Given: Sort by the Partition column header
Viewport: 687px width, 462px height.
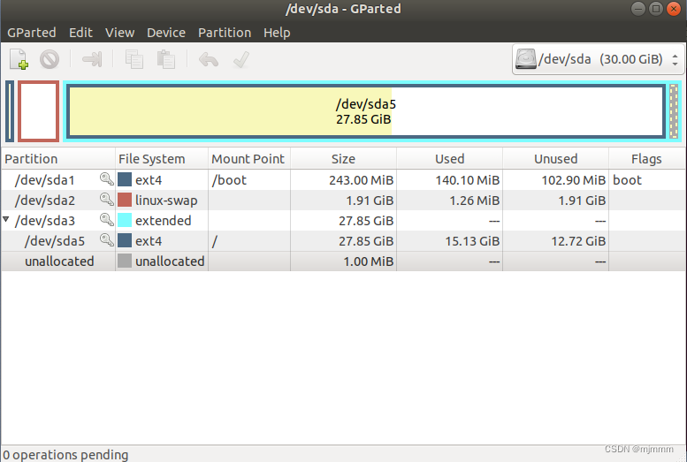Looking at the screenshot, I should (x=58, y=158).
